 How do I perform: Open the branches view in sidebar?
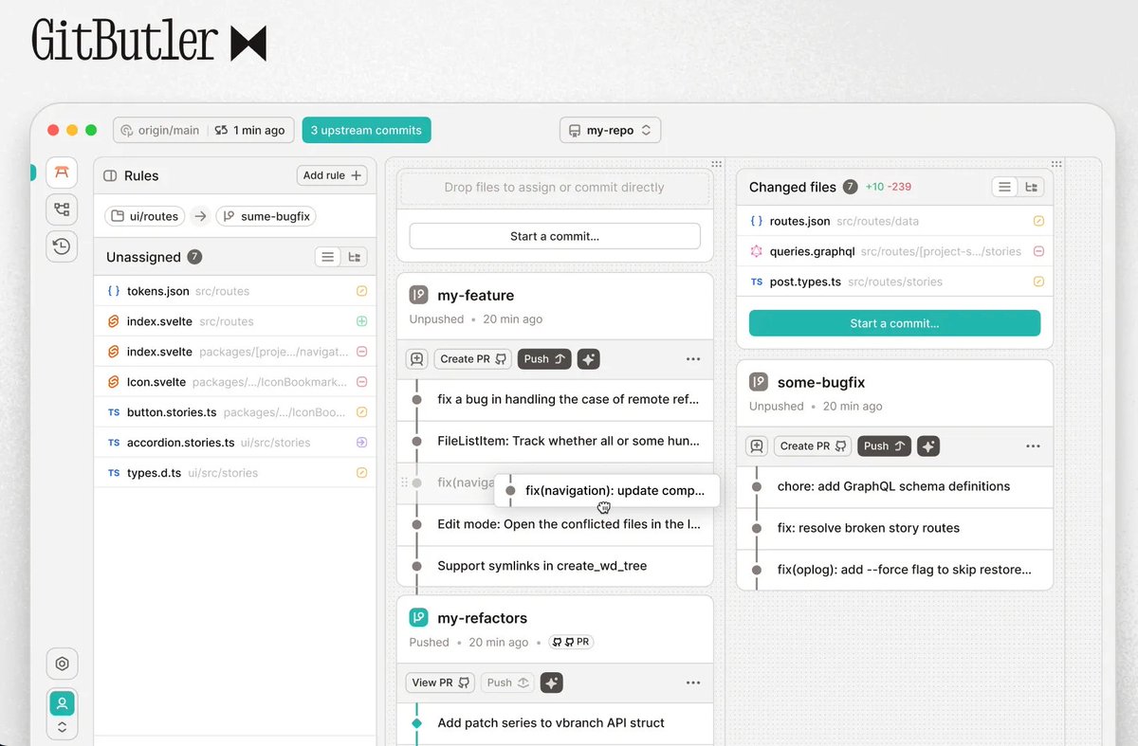[x=62, y=209]
